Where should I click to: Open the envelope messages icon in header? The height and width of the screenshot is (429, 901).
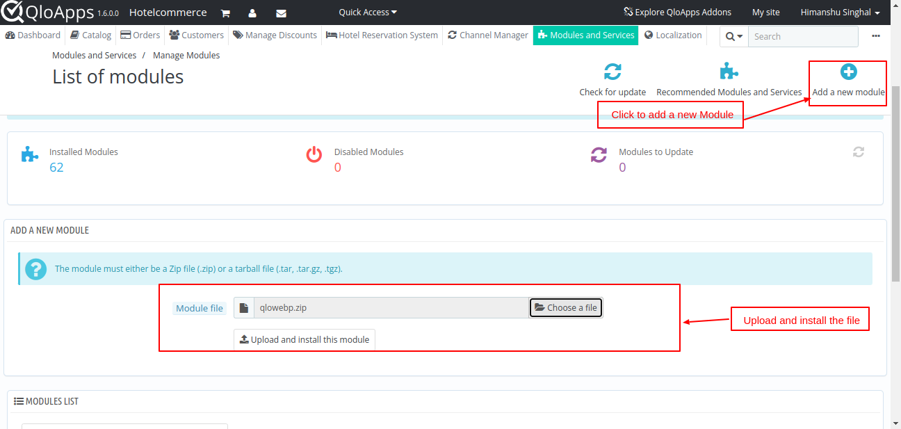pos(281,13)
